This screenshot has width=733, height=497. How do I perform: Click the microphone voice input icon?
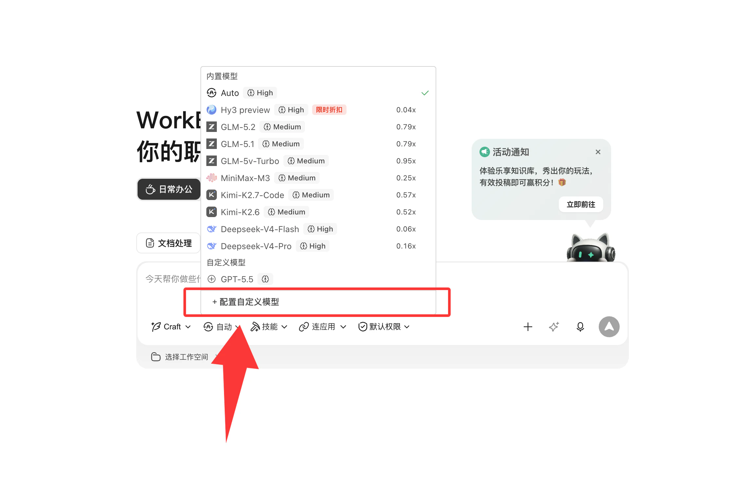pyautogui.click(x=580, y=327)
